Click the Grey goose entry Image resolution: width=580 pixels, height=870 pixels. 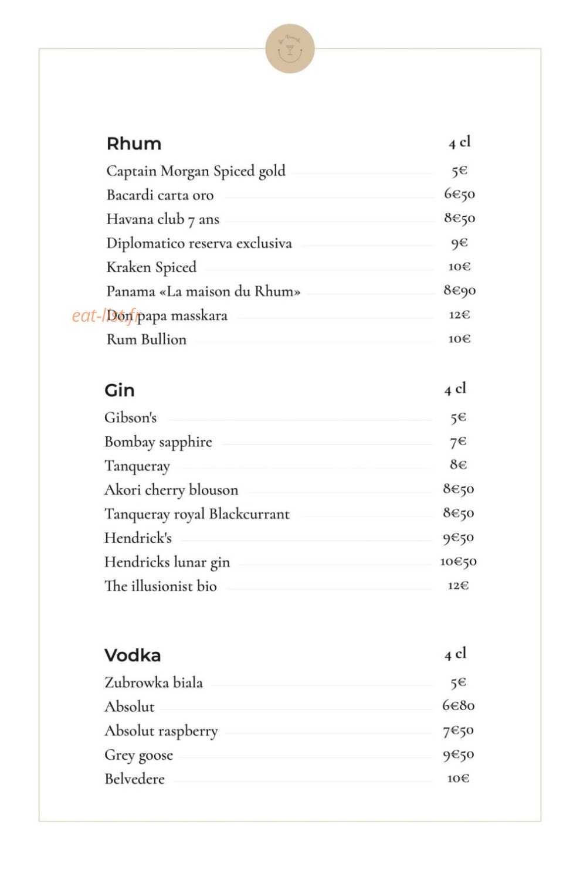point(139,755)
